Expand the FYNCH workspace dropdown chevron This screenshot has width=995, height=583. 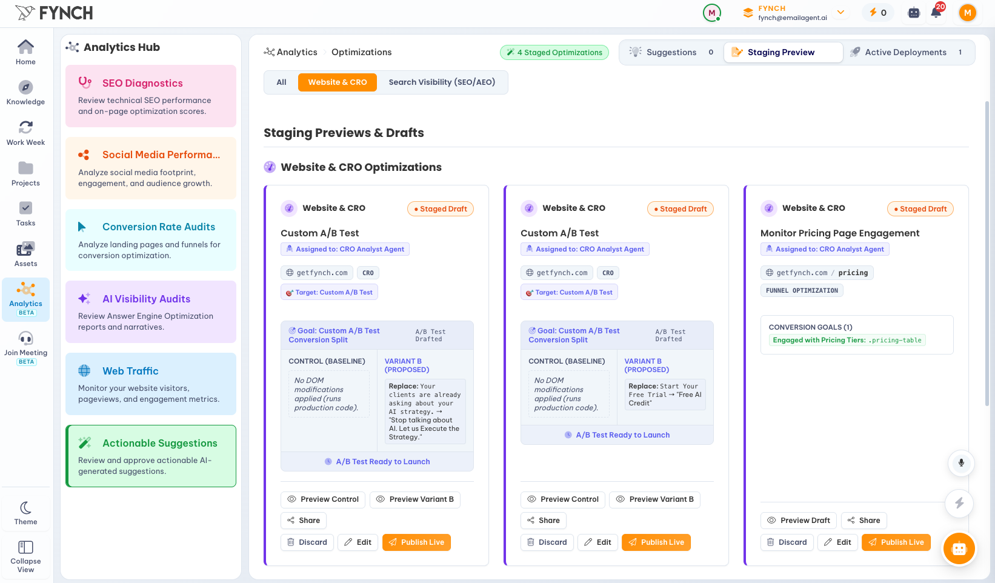coord(840,12)
